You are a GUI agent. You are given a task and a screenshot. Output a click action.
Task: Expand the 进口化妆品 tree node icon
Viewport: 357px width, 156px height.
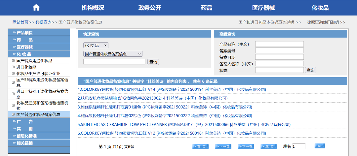pos(13,67)
